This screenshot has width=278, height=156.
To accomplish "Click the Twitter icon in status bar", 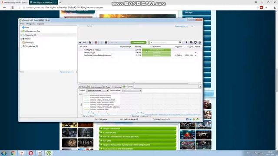I will pyautogui.click(x=191, y=120).
